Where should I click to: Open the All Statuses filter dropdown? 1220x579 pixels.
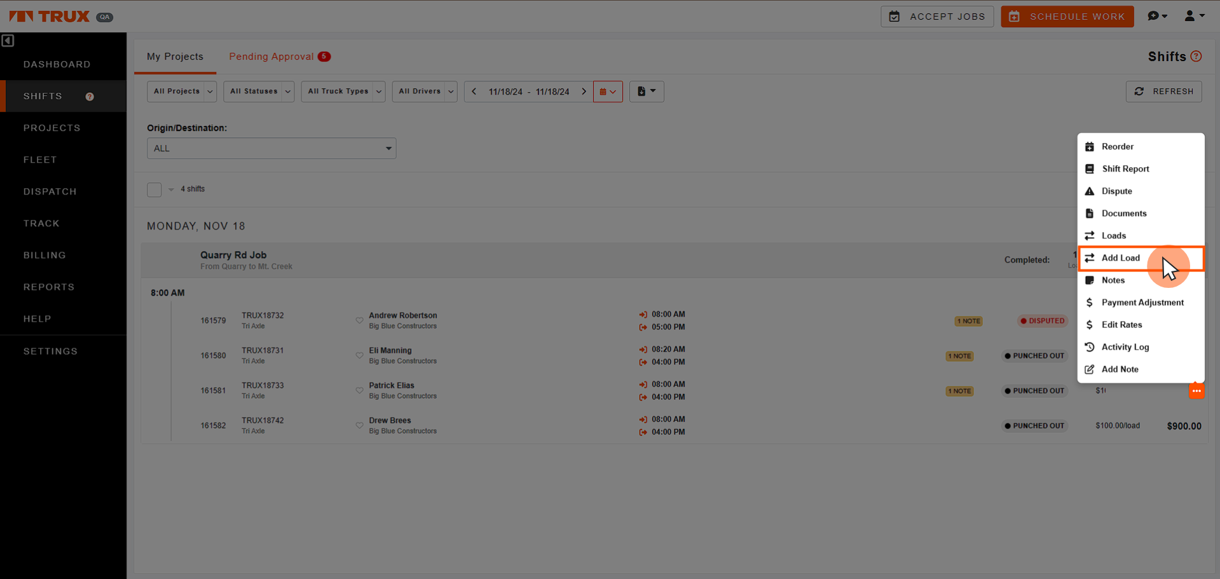(259, 92)
